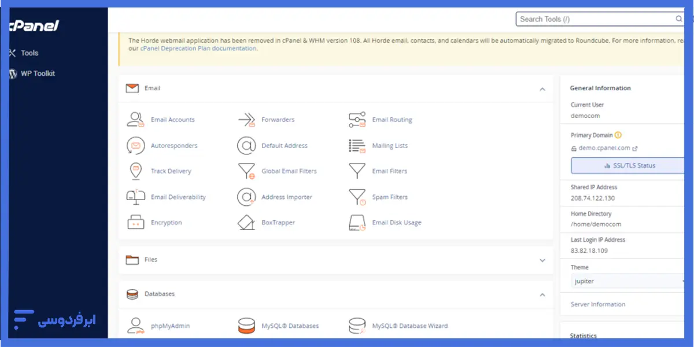Open the Server Information link
Viewport: 694px width, 347px height.
[x=598, y=304]
